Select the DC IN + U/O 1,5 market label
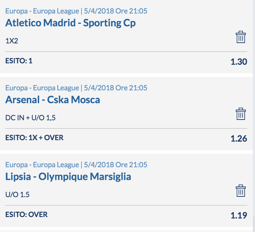Screen dimensions: 255x232 click(30, 118)
